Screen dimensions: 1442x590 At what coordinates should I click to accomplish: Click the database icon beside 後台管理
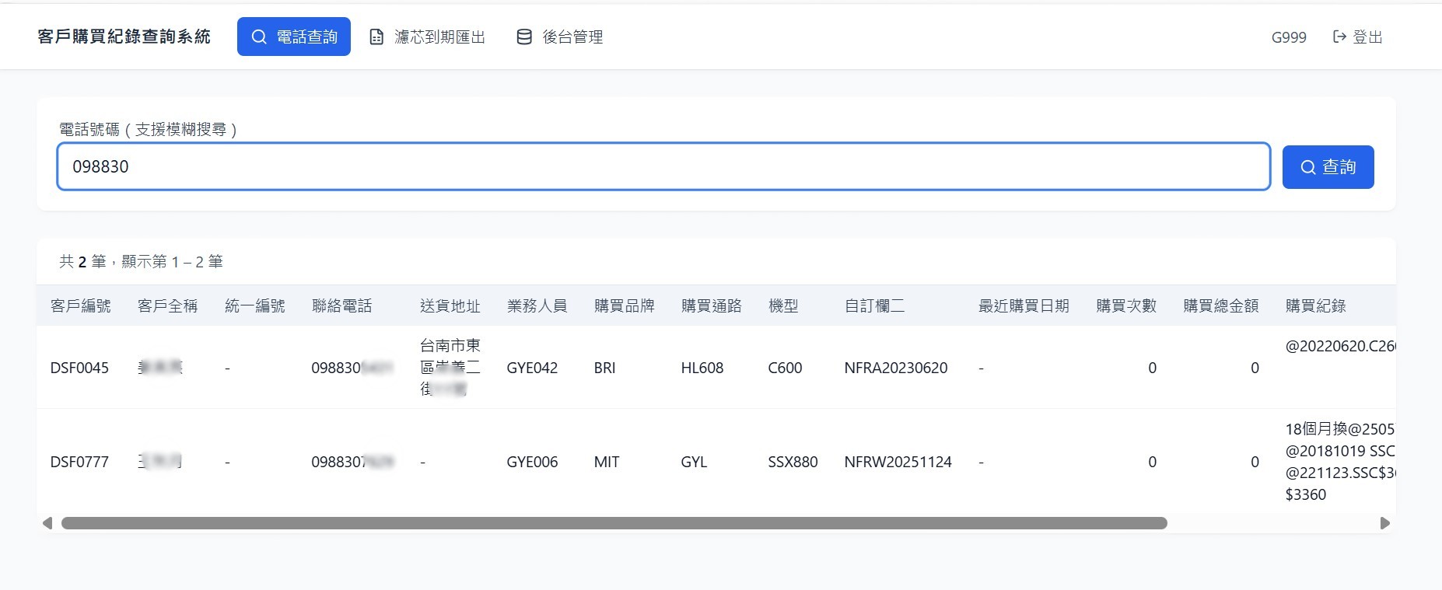(x=524, y=37)
